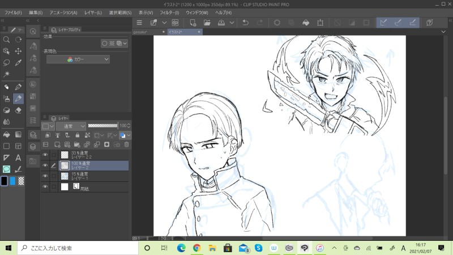Click the Fill icon in command bar
453x255 pixels.
[x=306, y=23]
